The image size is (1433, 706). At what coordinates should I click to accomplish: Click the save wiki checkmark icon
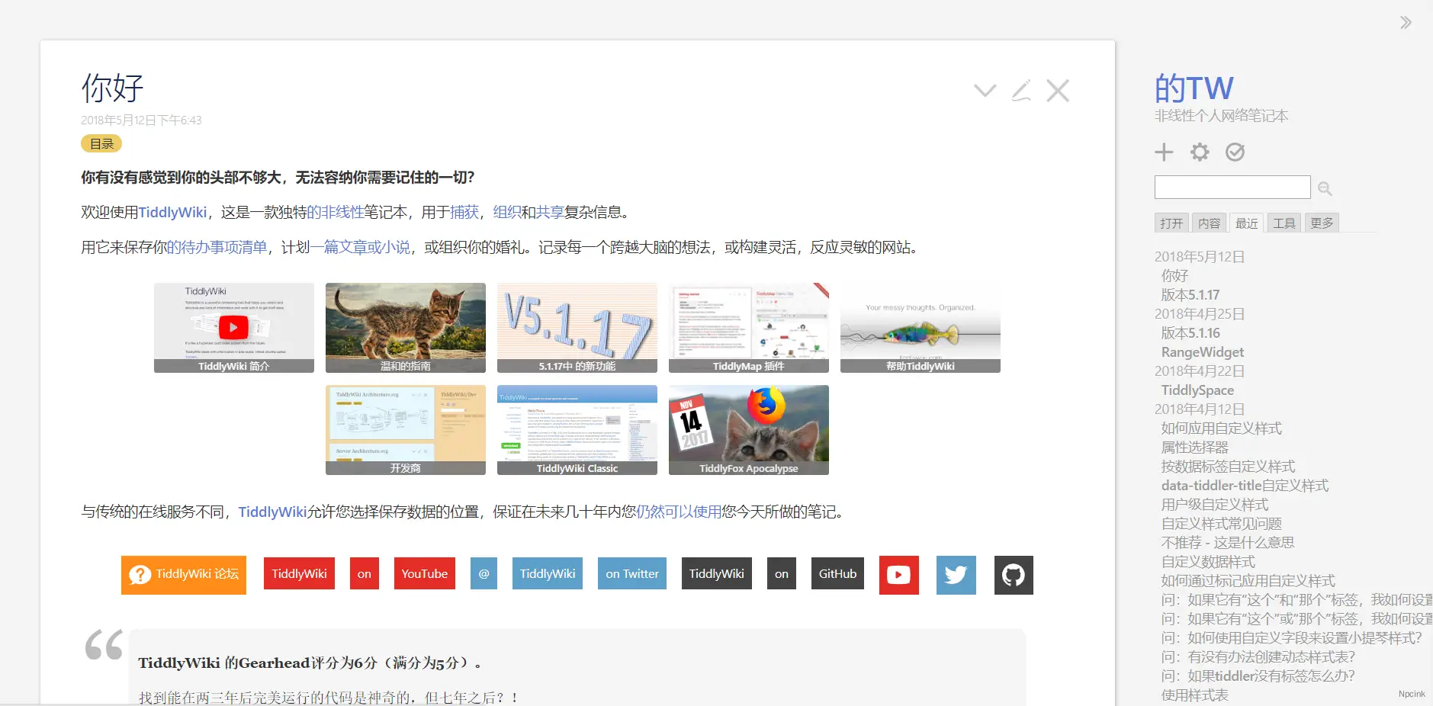pos(1235,152)
